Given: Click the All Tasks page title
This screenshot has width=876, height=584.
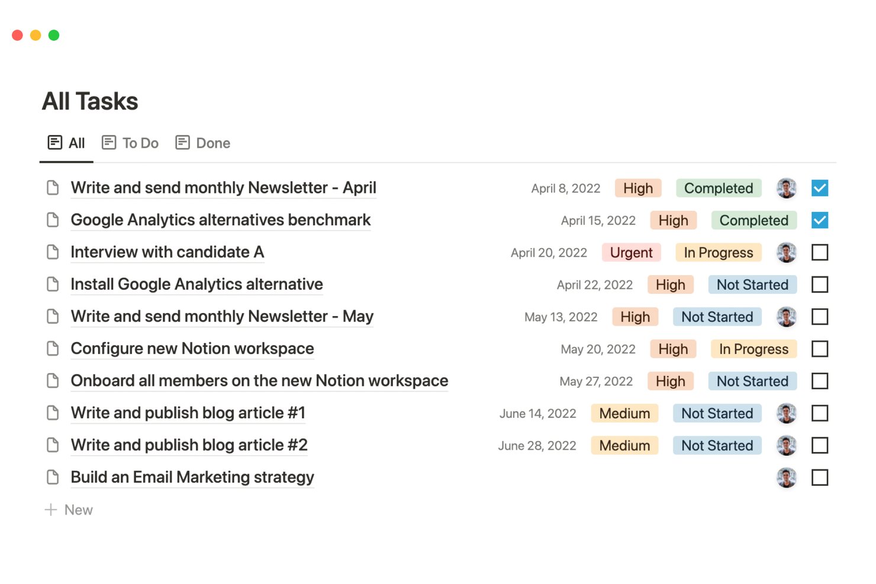Looking at the screenshot, I should pos(90,101).
